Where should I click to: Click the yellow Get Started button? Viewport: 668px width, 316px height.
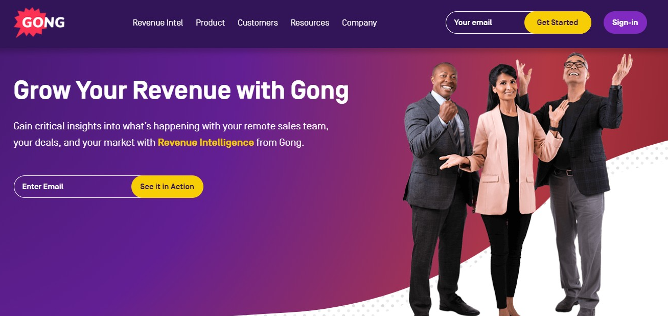coord(558,22)
